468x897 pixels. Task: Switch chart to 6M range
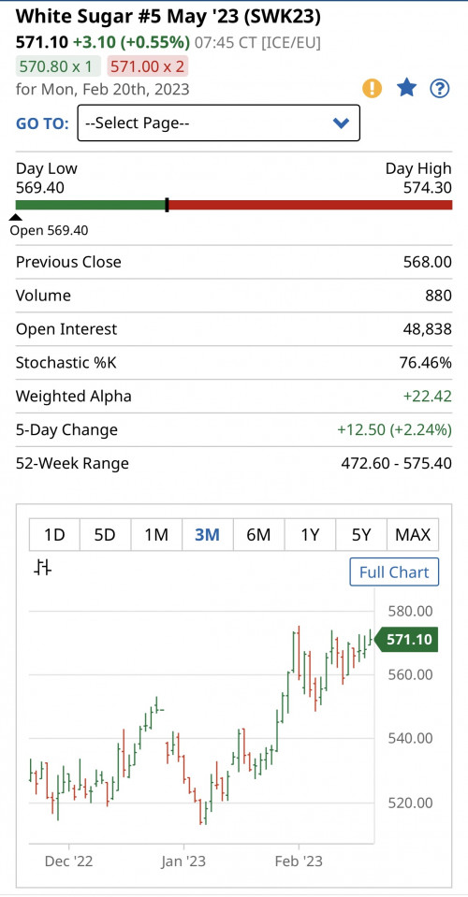[258, 535]
